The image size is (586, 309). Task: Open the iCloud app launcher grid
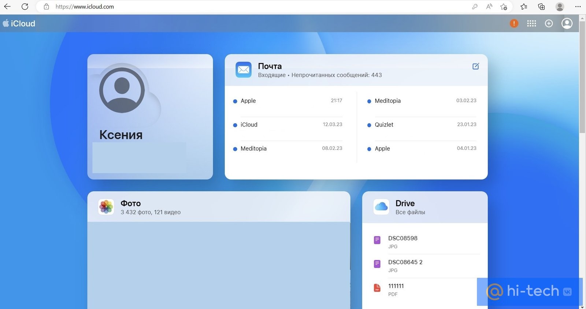pyautogui.click(x=531, y=23)
